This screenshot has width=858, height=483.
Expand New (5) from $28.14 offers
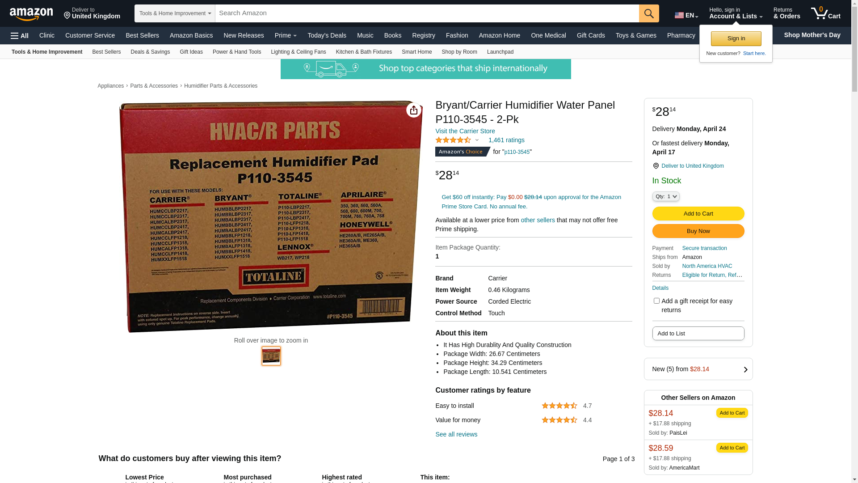(698, 369)
